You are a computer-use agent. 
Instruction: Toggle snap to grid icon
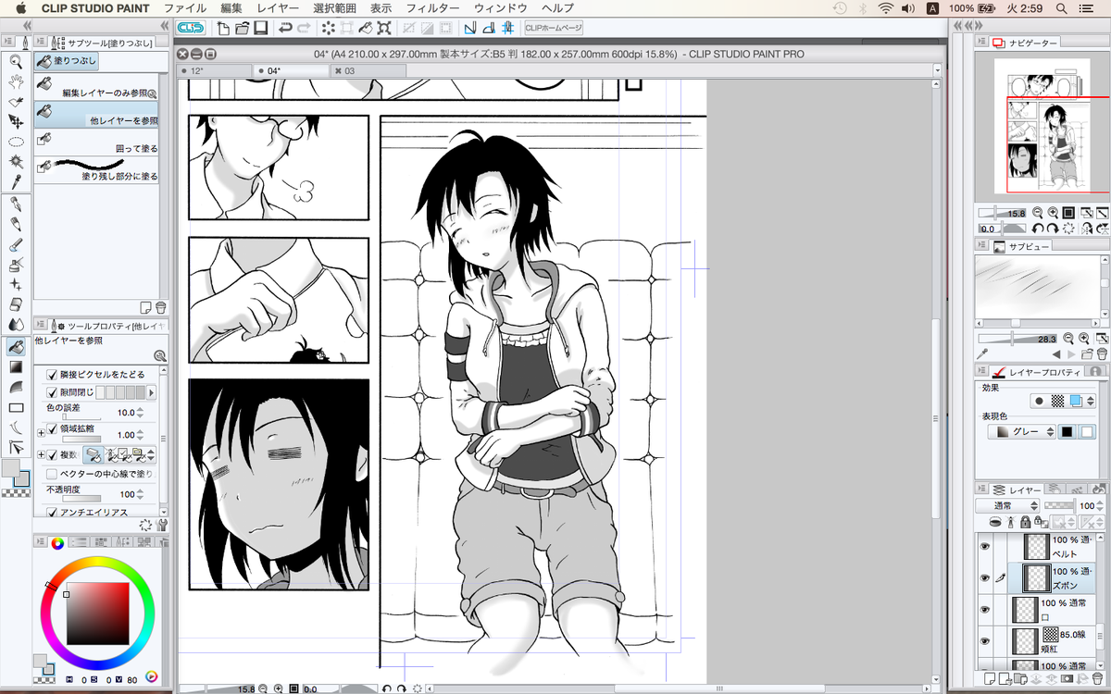pos(507,28)
